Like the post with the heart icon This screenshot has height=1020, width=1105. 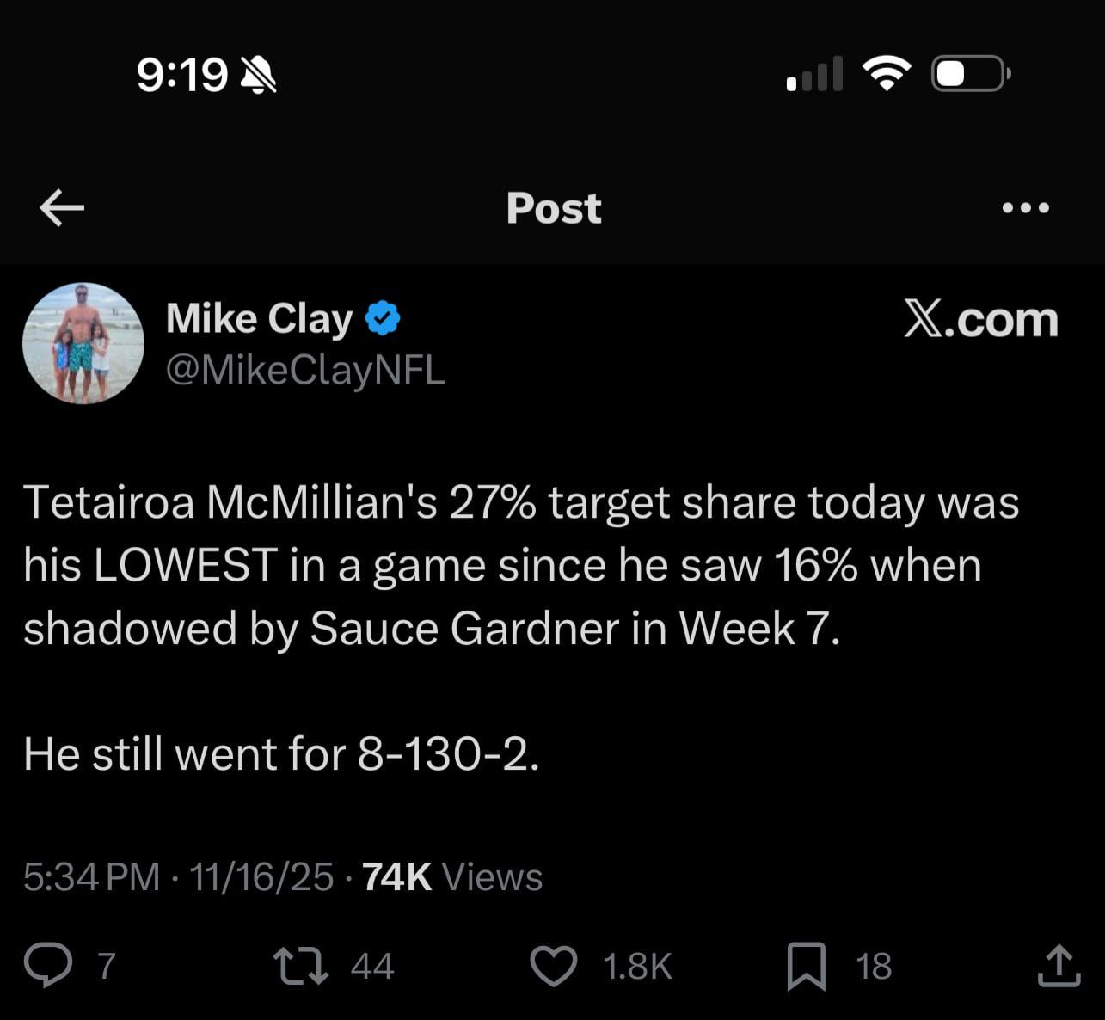[x=552, y=965]
